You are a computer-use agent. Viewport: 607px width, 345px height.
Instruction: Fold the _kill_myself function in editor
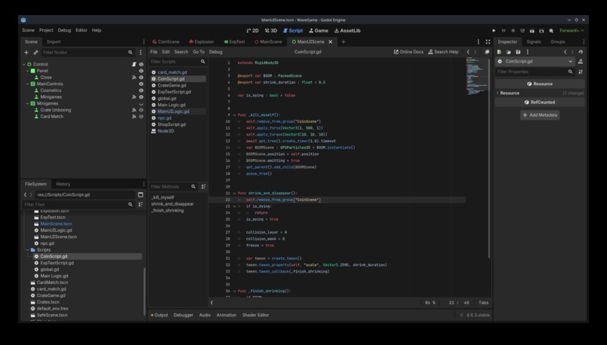234,115
